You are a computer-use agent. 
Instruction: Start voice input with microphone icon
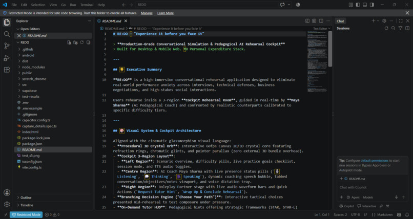[396, 197]
